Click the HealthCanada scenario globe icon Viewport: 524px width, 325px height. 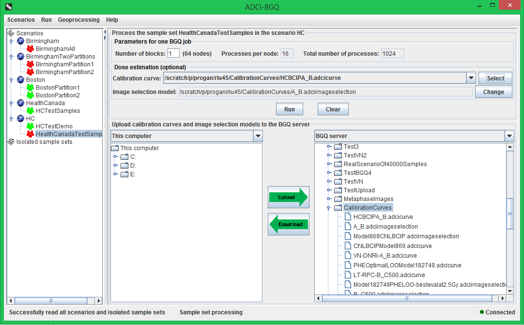click(21, 103)
